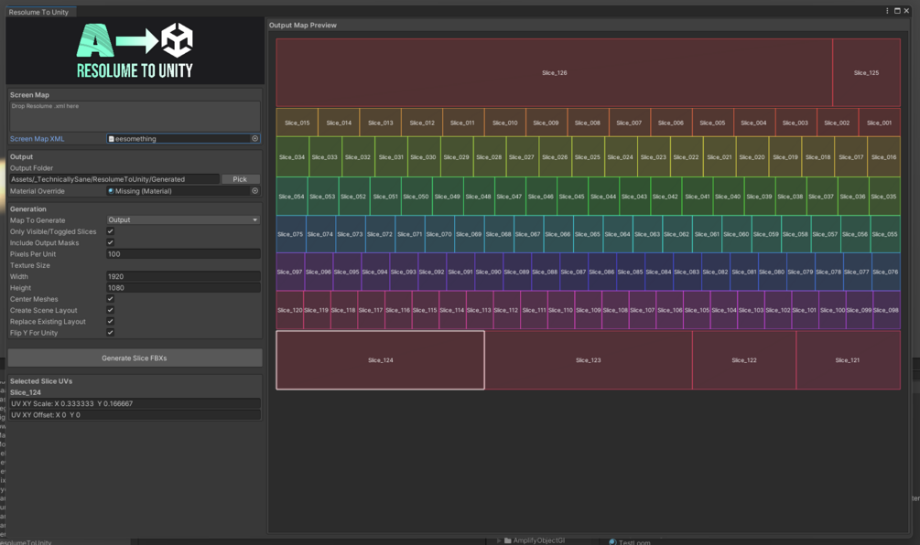Image resolution: width=920 pixels, height=545 pixels.
Task: Select Slice_060 in the output map
Action: click(x=736, y=234)
